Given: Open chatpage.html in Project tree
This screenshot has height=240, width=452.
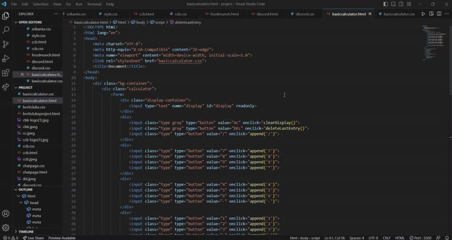Looking at the screenshot, I should pos(37,172).
